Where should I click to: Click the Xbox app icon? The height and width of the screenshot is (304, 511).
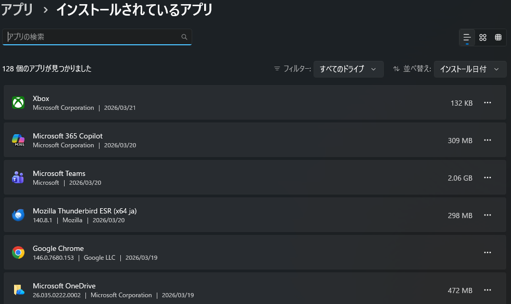(18, 103)
